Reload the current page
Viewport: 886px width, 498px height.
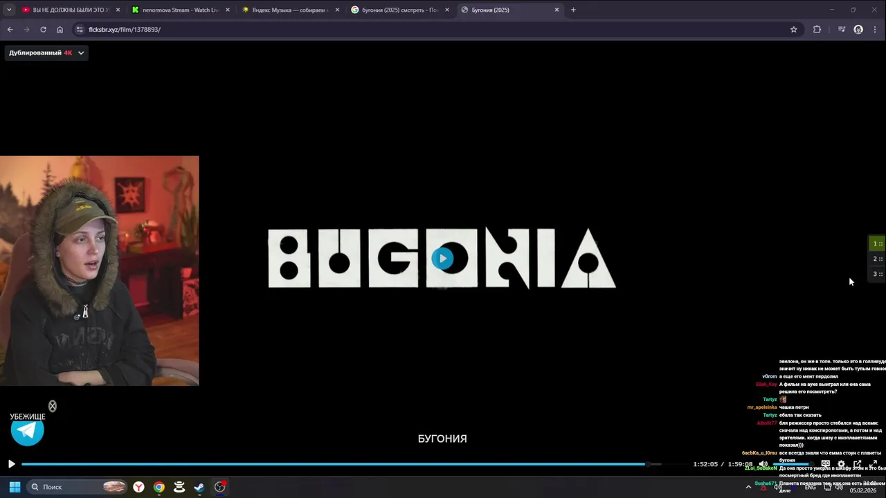coord(43,30)
